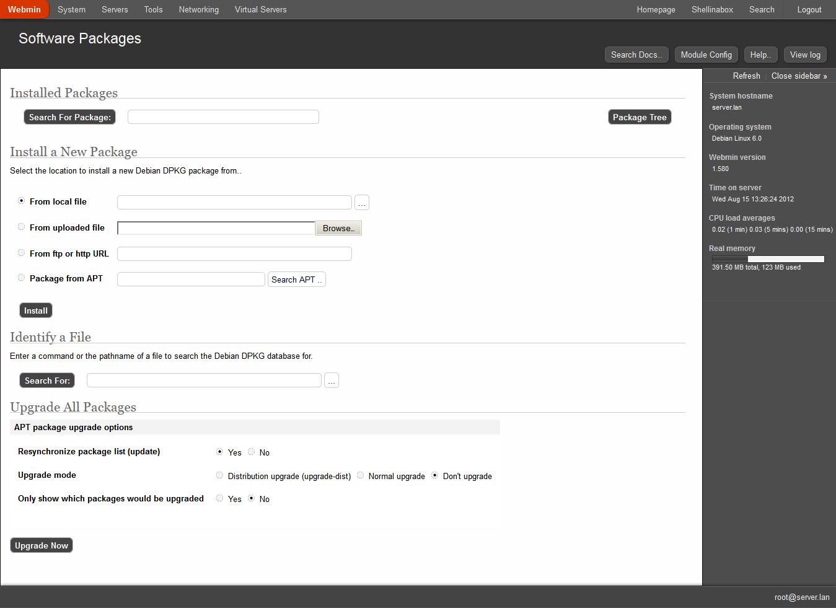Open Webmin Help documentation
Viewport: 836px width, 608px height.
point(760,55)
